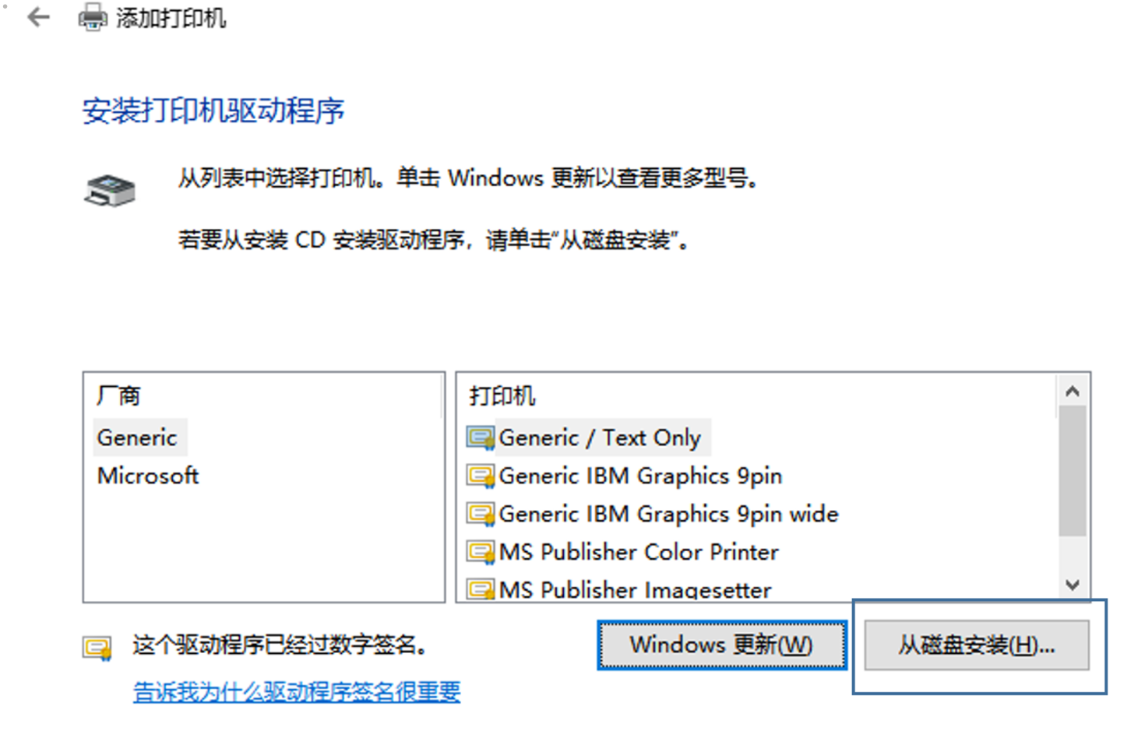
Task: Click the printer list scroll down arrow
Action: click(x=1073, y=584)
